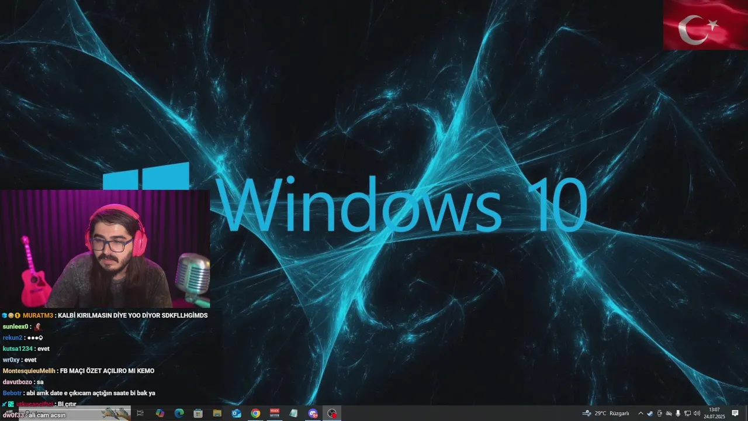Open the Discord taskbar icon

pyautogui.click(x=313, y=413)
